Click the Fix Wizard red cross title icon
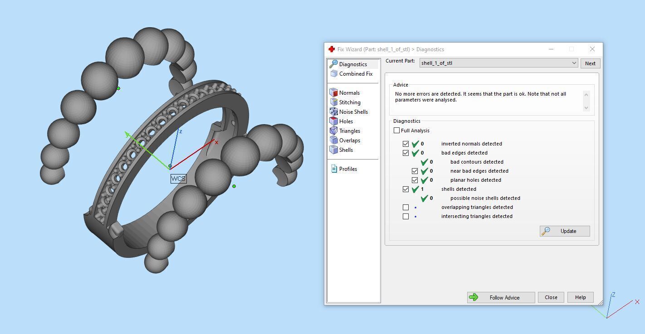The height and width of the screenshot is (334, 645). click(331, 49)
